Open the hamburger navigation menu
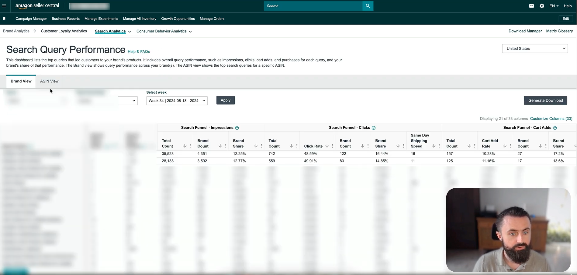 coord(4,6)
